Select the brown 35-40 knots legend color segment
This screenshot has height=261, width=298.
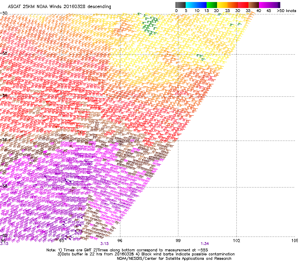coord(254,5)
